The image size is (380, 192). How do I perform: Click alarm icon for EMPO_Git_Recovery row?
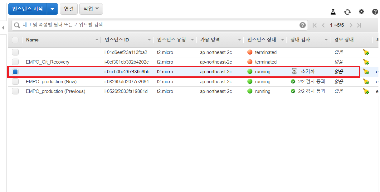pyautogui.click(x=366, y=62)
